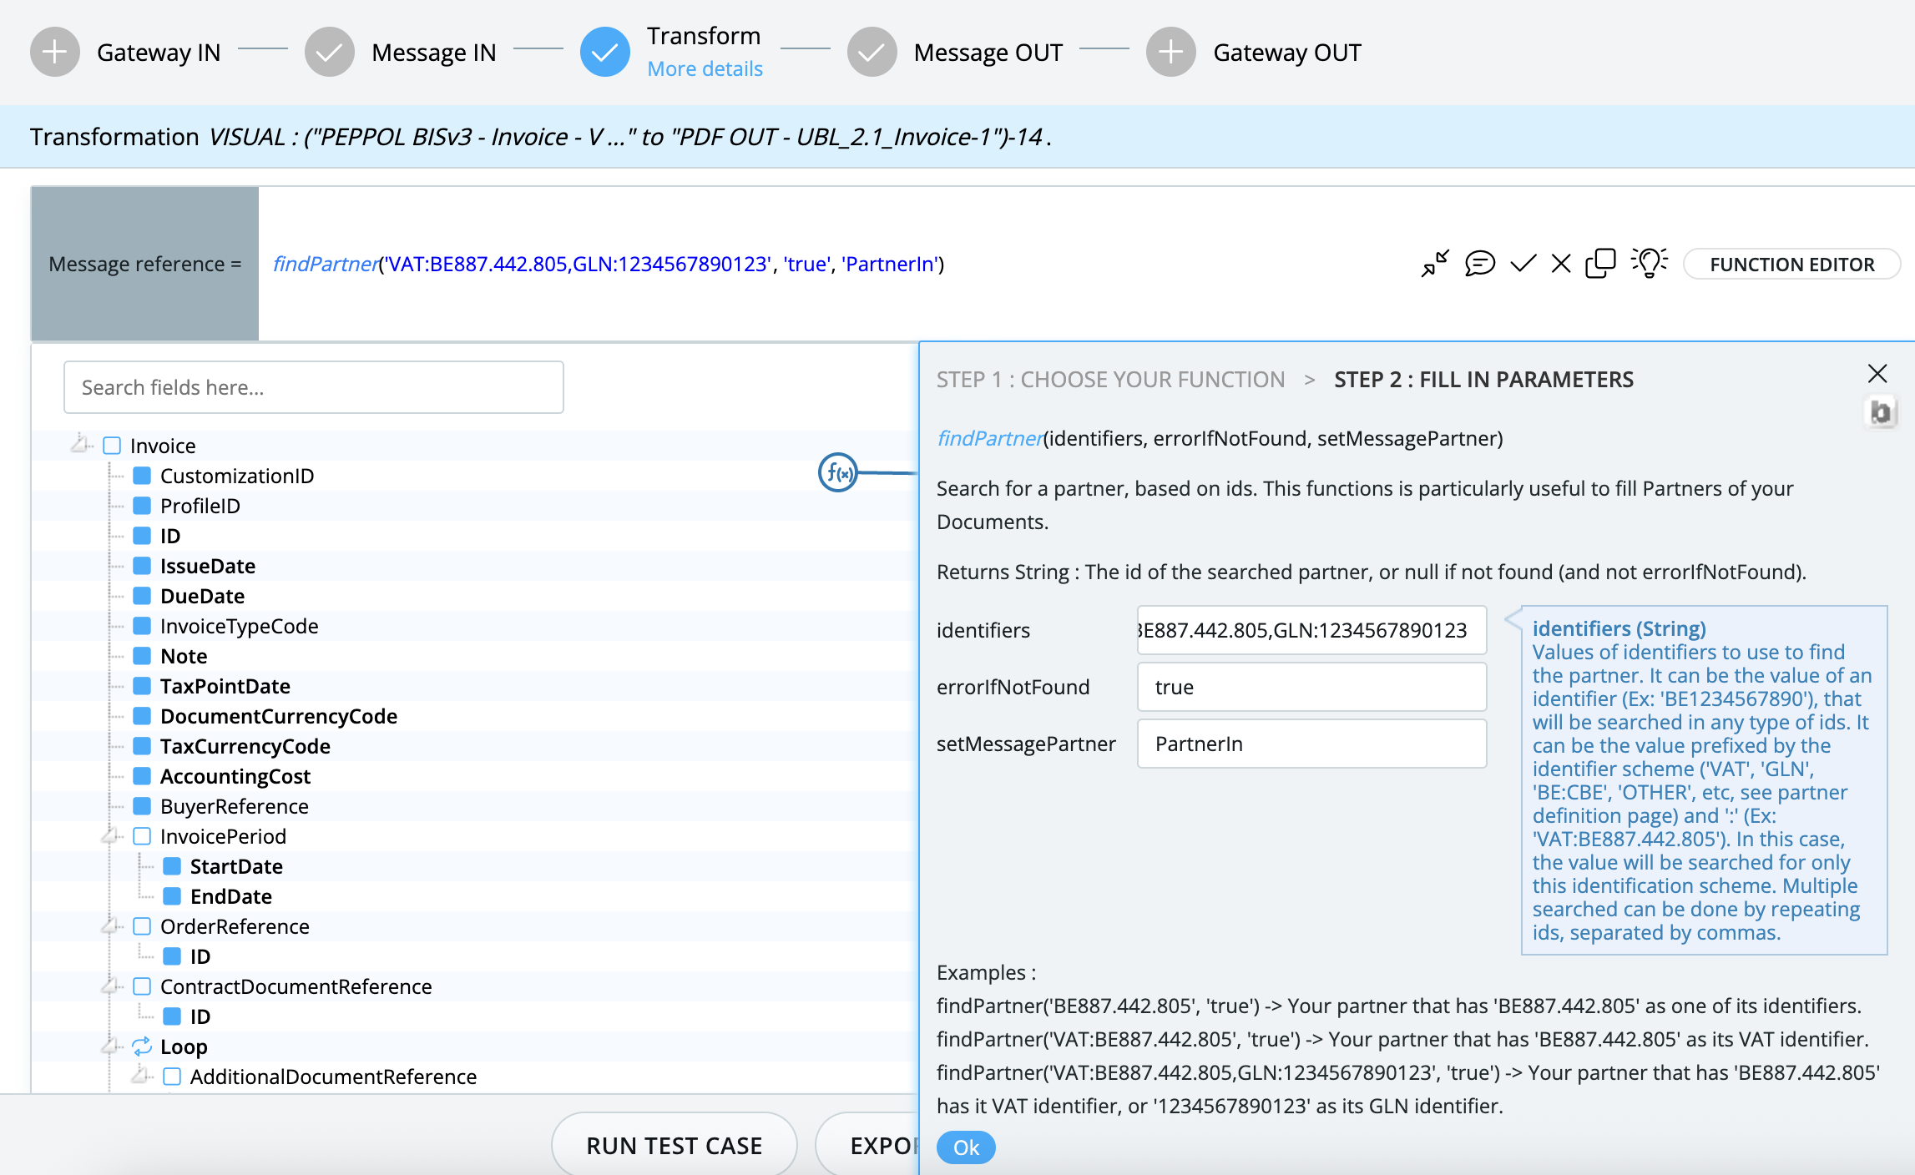Toggle the Invoice checkbox

(112, 446)
